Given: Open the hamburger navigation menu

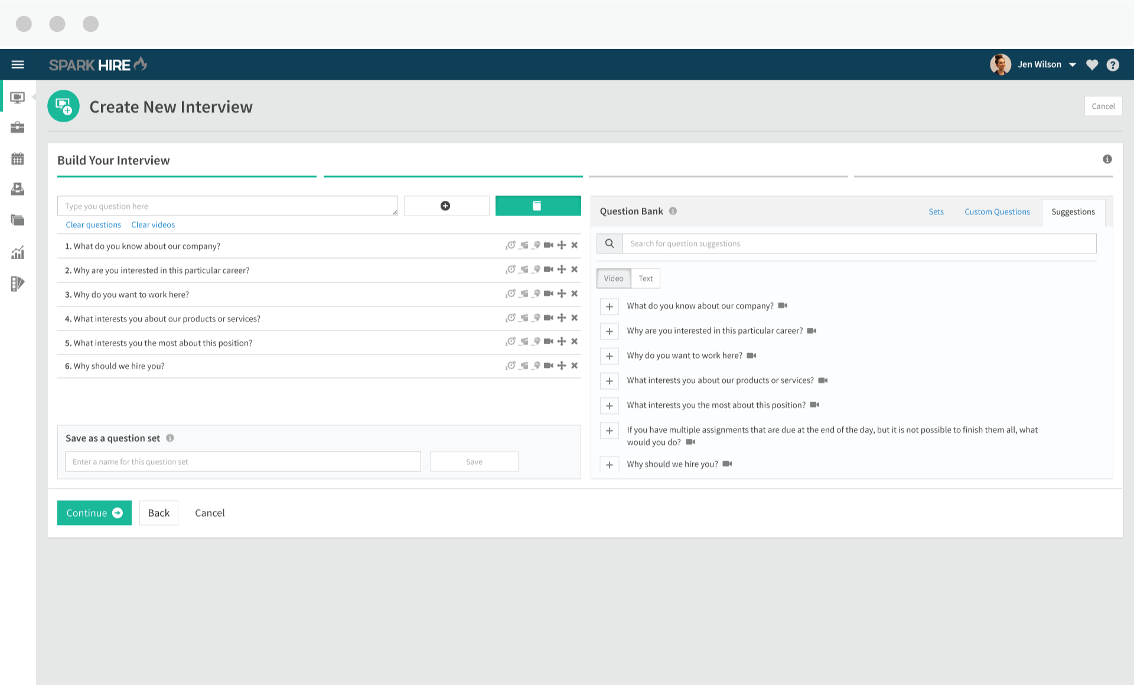Looking at the screenshot, I should point(18,64).
